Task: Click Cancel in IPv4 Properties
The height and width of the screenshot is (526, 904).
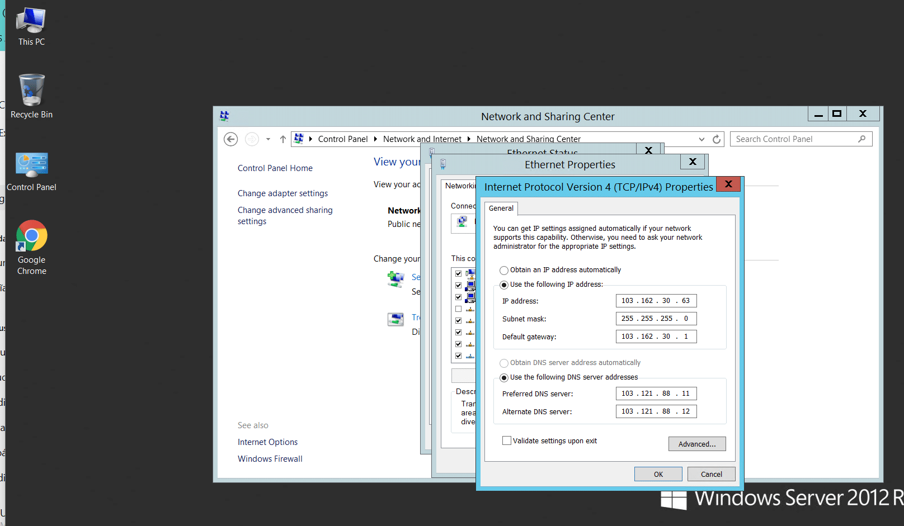Action: pyautogui.click(x=711, y=474)
